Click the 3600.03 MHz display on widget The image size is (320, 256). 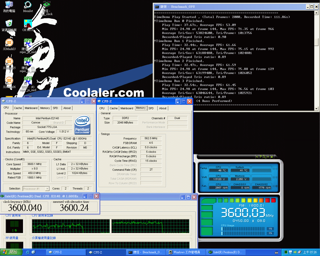pos(247,213)
